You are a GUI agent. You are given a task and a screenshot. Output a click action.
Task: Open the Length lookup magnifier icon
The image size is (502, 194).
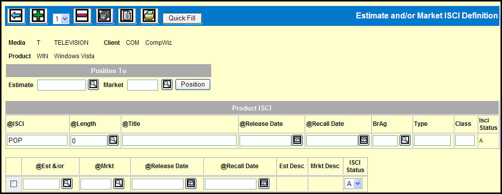click(113, 140)
